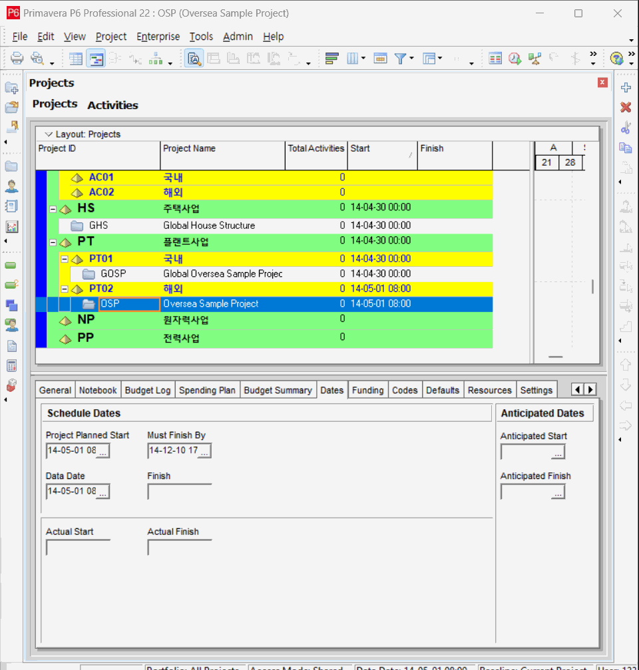Close the Projects panel with red X
The width and height of the screenshot is (639, 670).
coord(602,83)
